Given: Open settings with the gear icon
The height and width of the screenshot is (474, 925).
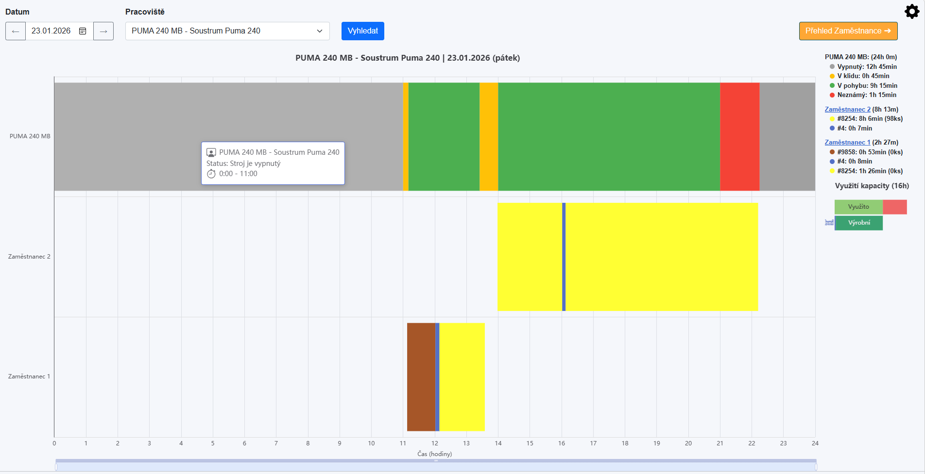Looking at the screenshot, I should click(x=911, y=12).
